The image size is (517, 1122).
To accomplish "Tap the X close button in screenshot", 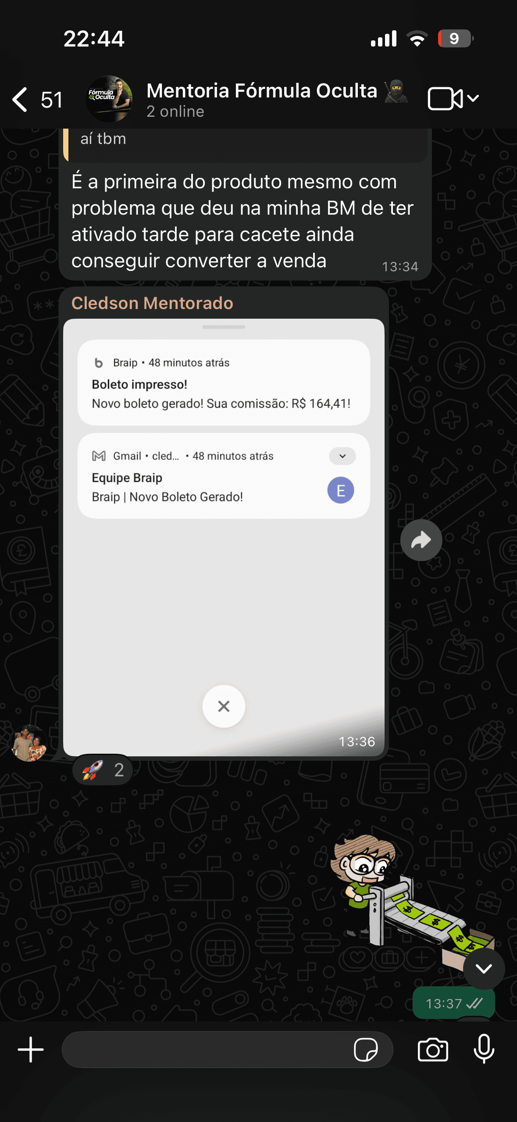I will tap(224, 706).
